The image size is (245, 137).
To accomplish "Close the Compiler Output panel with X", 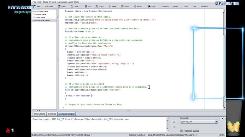I will click(222, 118).
